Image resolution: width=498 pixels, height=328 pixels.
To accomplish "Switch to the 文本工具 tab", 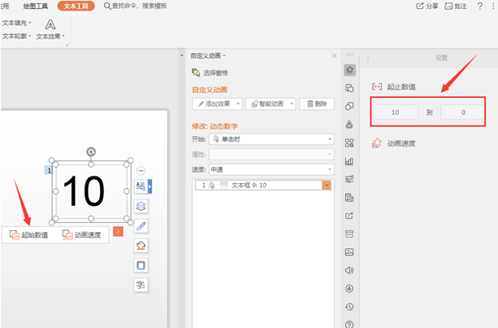I will click(76, 6).
